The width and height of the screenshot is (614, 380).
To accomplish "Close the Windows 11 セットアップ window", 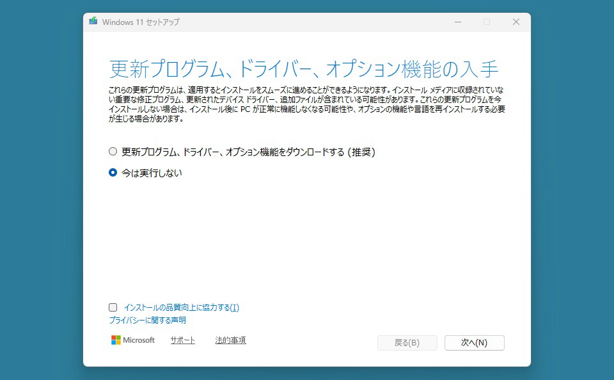I will (x=516, y=22).
